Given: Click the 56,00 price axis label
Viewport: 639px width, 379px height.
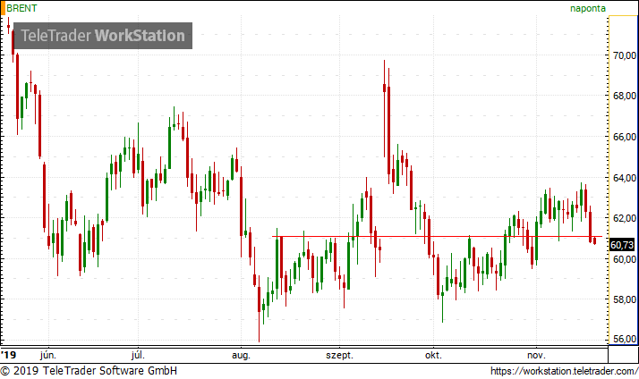Looking at the screenshot, I should (x=625, y=339).
